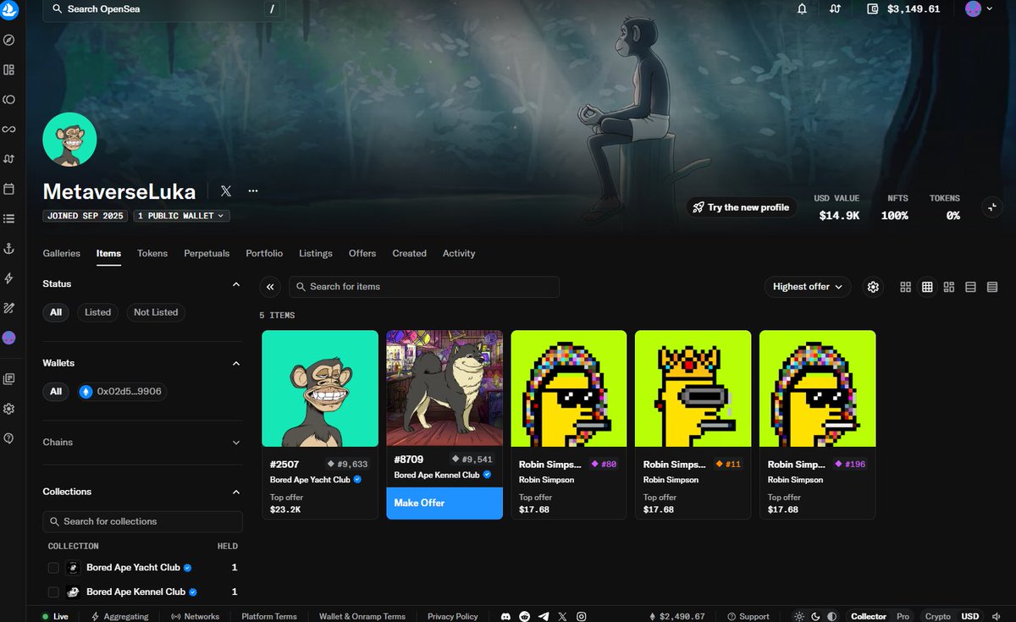Collapse the filter sidebar with double chevron
This screenshot has height=622, width=1016.
tap(270, 287)
